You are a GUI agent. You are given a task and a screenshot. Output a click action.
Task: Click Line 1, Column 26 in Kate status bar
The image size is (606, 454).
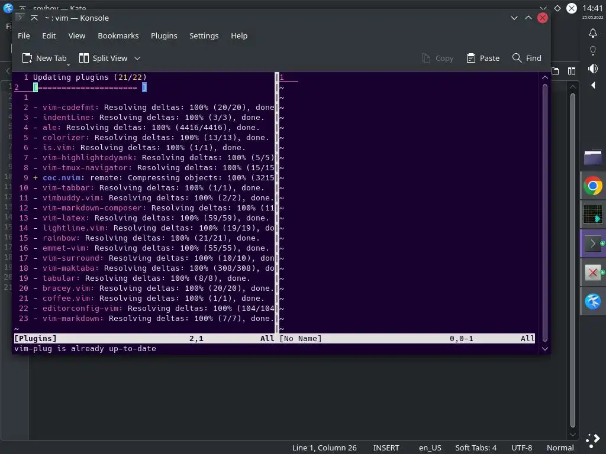(x=324, y=448)
